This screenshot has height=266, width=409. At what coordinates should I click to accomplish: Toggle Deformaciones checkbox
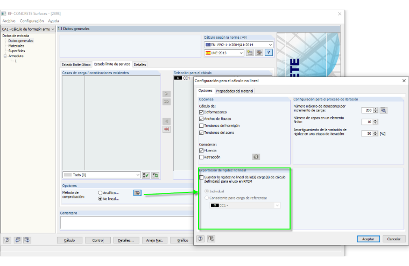click(201, 112)
